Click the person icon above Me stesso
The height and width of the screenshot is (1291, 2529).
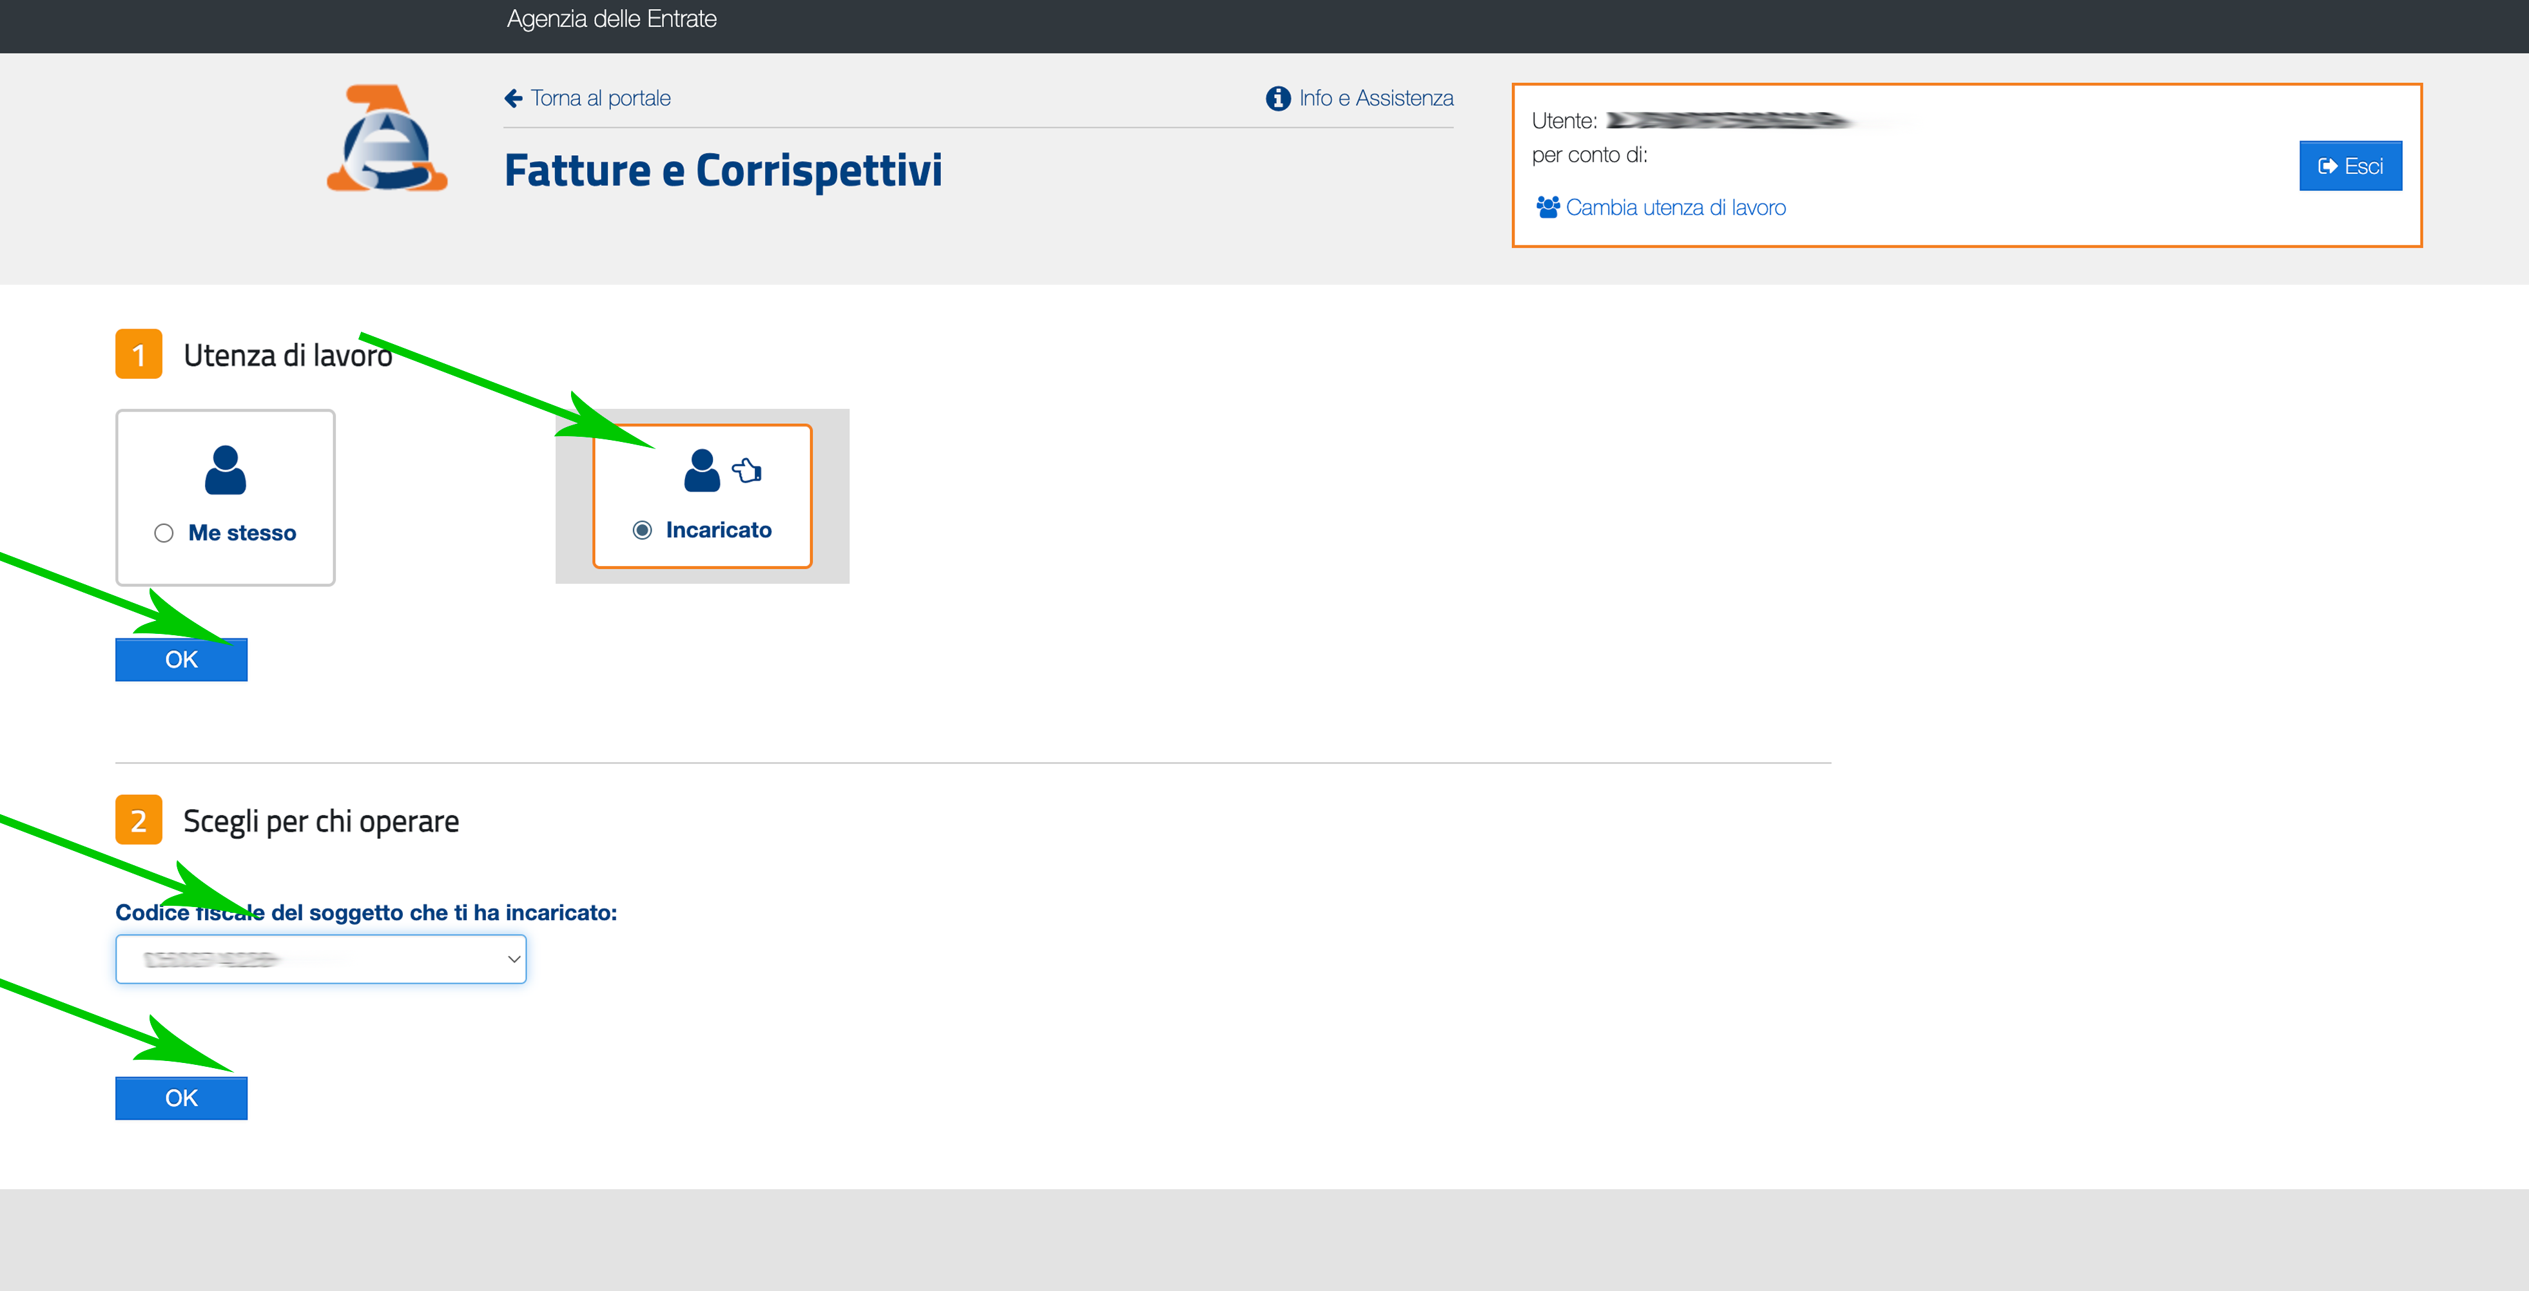pyautogui.click(x=225, y=470)
